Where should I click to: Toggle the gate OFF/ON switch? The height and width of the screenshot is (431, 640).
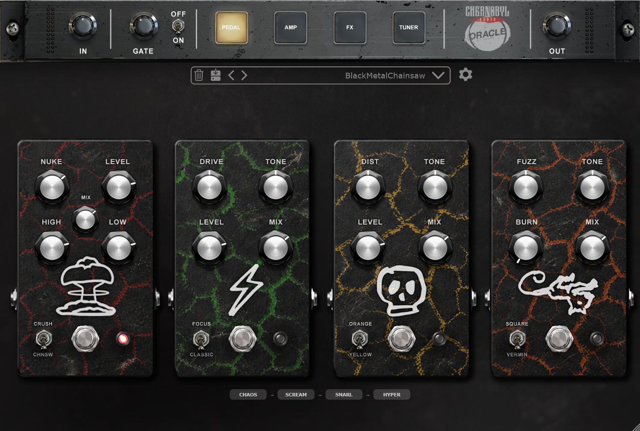(x=178, y=27)
